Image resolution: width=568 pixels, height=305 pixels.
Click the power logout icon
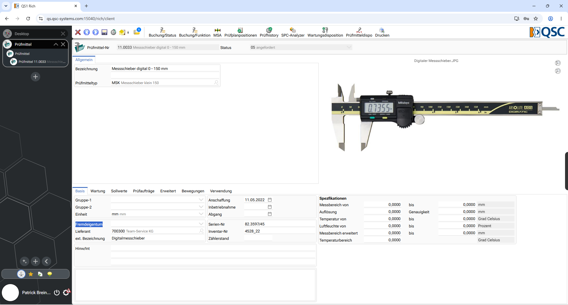click(x=57, y=293)
